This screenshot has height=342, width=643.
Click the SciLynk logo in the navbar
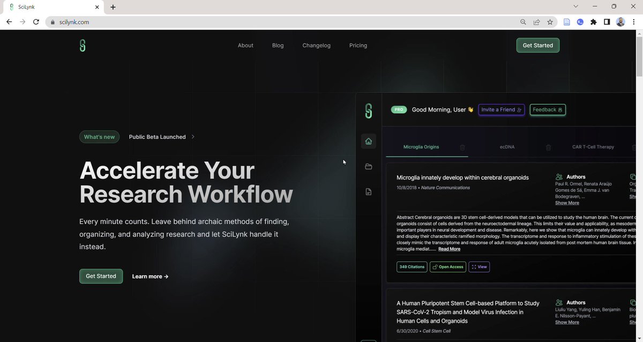tap(83, 46)
